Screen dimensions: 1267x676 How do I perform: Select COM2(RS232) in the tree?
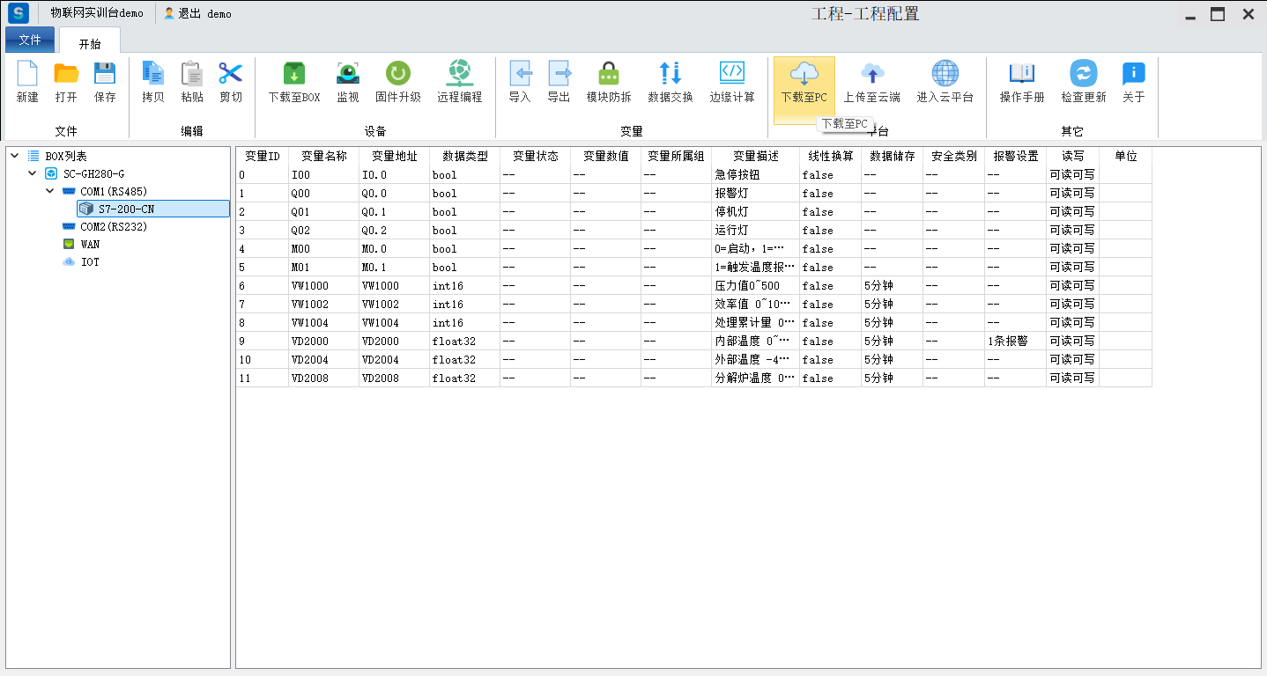[x=114, y=226]
